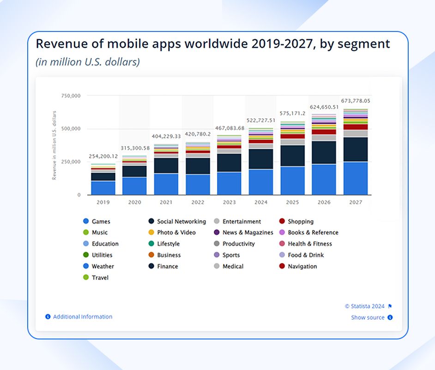435x370 pixels.
Task: Click the Education legend dot
Action: [86, 244]
